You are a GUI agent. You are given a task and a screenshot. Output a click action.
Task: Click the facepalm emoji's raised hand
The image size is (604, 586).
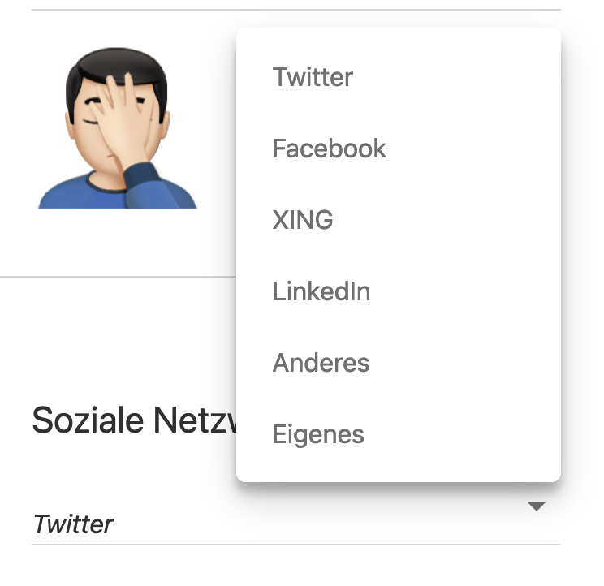click(x=128, y=122)
